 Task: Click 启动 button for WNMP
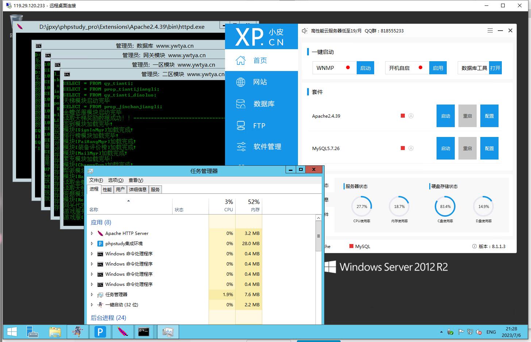coord(365,68)
